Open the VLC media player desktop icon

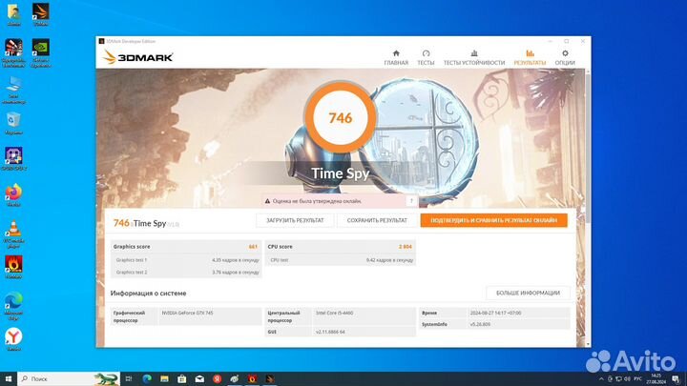(x=14, y=229)
